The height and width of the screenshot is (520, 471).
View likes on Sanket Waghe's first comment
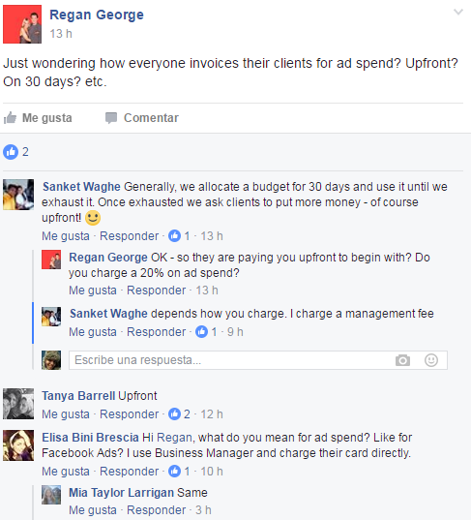[x=179, y=236]
